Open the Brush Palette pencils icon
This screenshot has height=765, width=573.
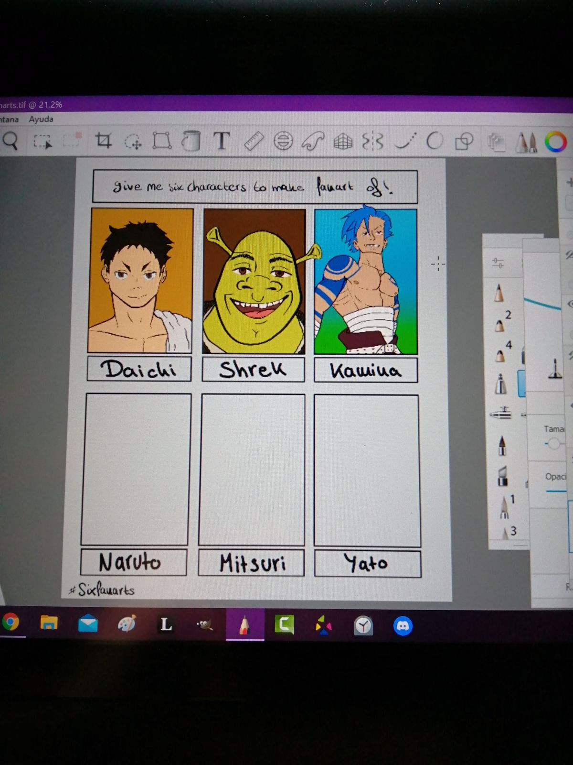coord(526,142)
